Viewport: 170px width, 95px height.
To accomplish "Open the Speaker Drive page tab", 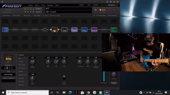I will click(22, 75).
